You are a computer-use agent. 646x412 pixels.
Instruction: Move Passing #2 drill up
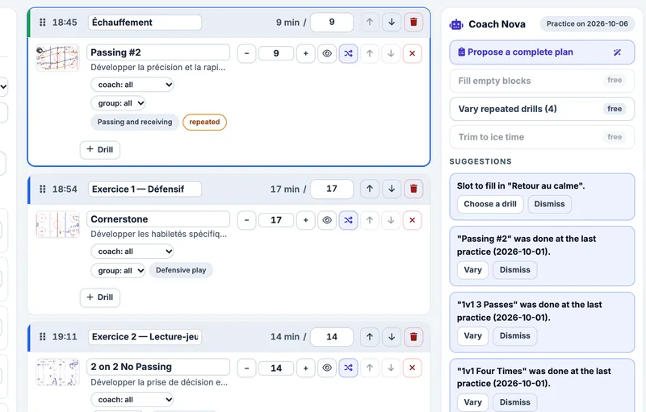(x=370, y=53)
